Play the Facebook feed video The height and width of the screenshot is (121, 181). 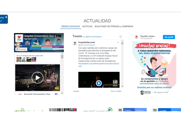coord(37,78)
